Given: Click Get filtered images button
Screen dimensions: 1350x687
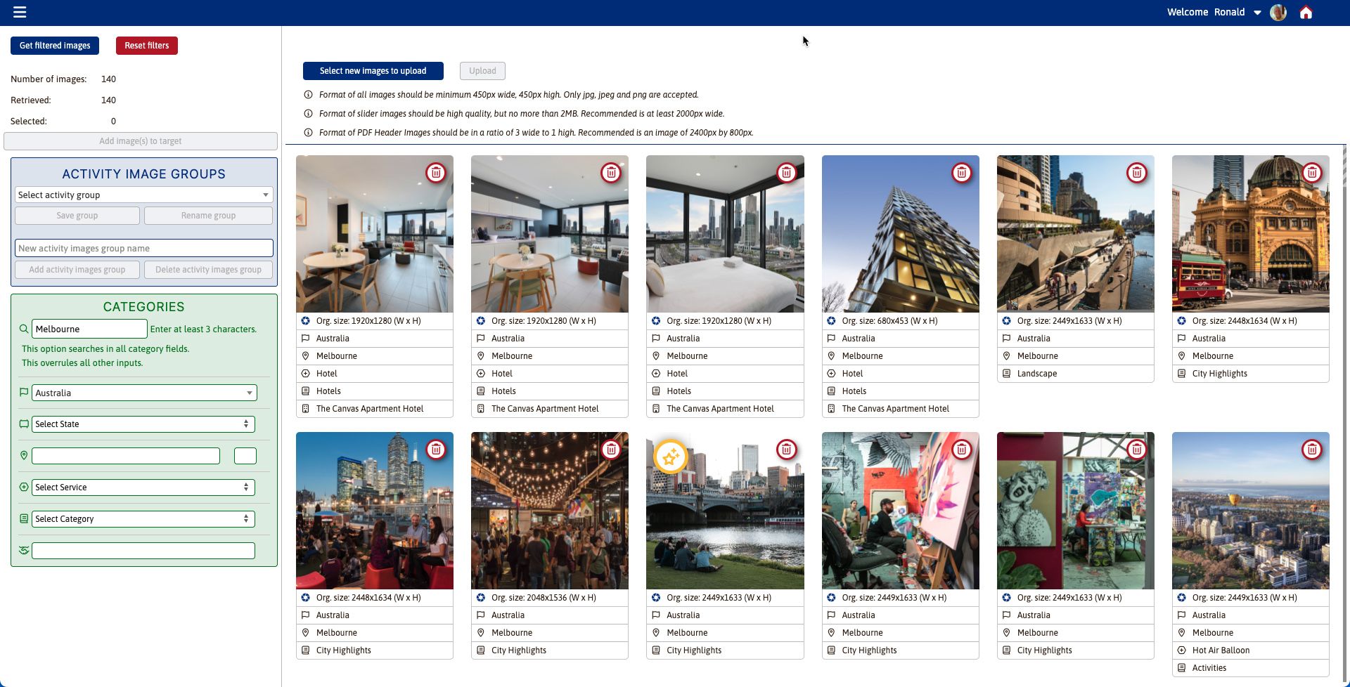Looking at the screenshot, I should [55, 46].
